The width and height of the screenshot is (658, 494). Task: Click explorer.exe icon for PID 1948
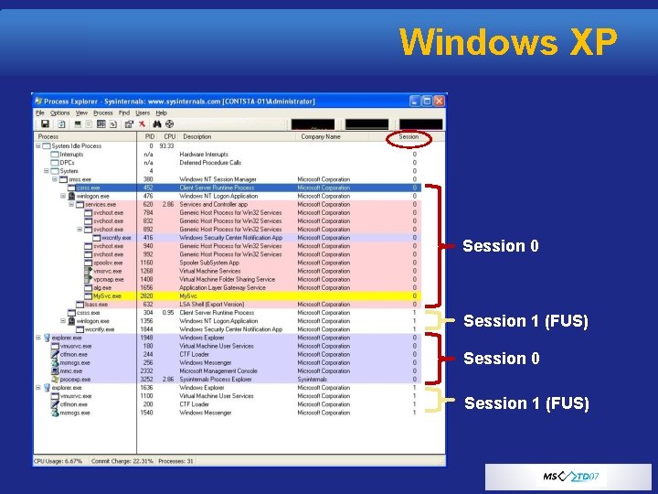[x=47, y=338]
